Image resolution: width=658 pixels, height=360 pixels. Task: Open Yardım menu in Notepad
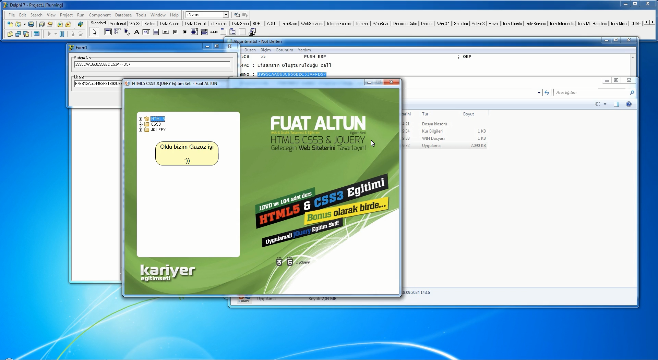click(304, 50)
